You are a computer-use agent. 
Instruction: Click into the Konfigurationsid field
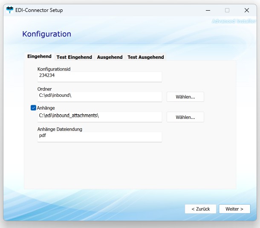pos(99,76)
